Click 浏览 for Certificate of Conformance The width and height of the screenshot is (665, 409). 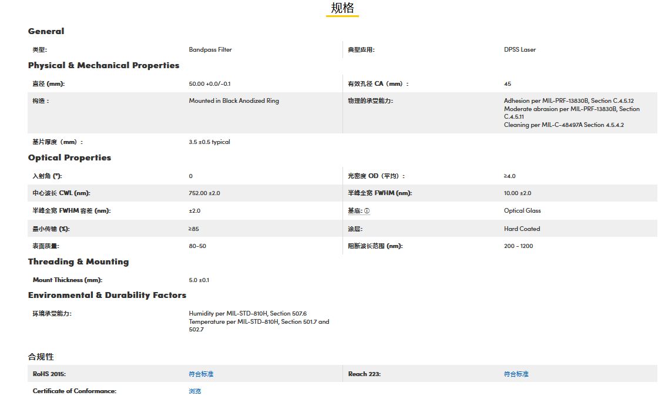[195, 391]
